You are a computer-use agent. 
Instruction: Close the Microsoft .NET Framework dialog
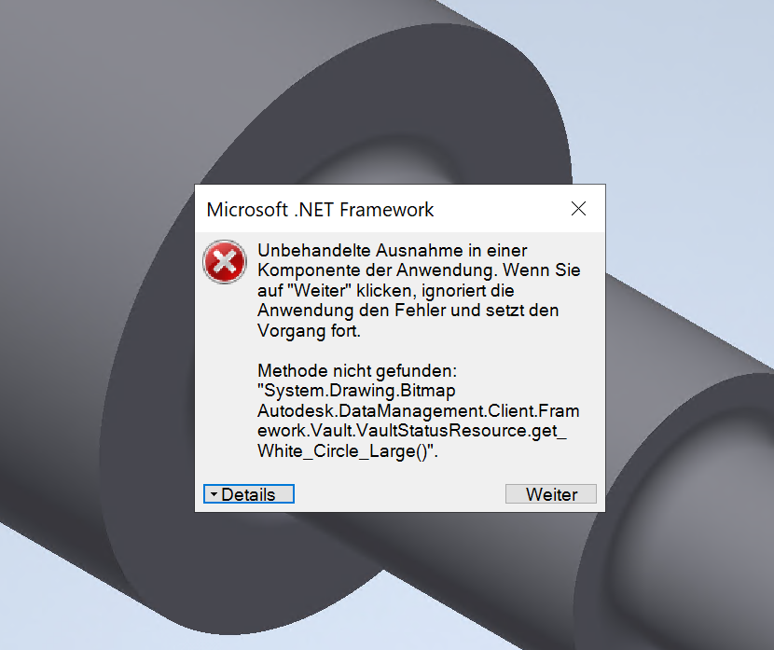(578, 209)
